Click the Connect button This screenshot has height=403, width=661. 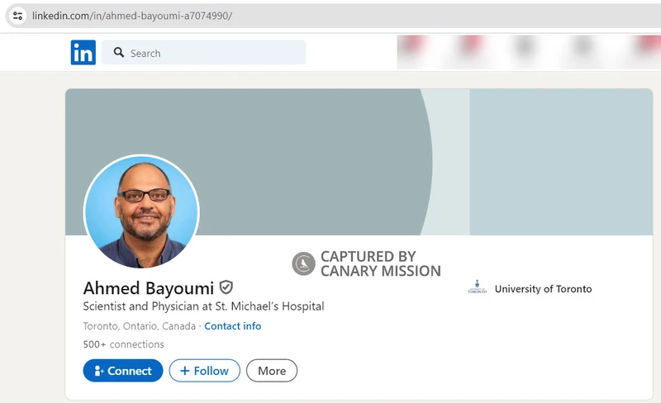pos(123,371)
